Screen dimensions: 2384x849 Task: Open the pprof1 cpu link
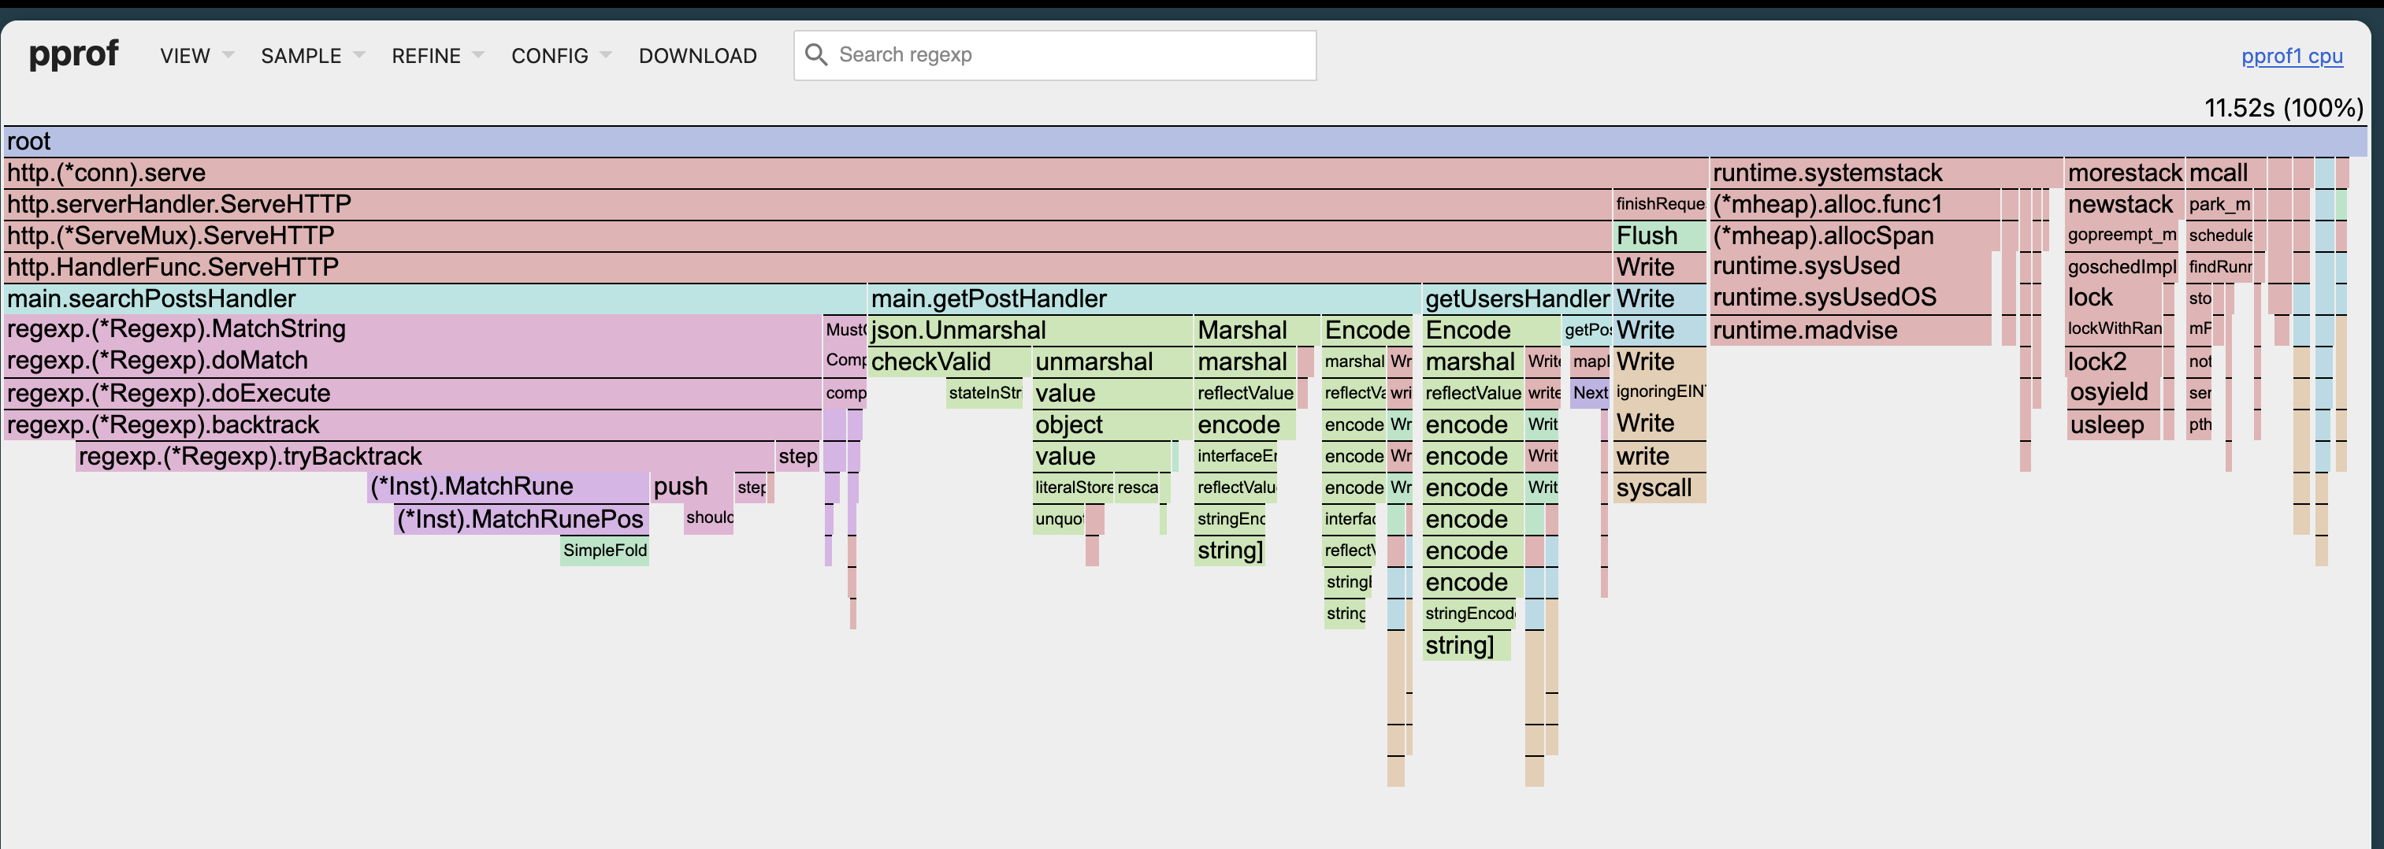[x=2290, y=57]
